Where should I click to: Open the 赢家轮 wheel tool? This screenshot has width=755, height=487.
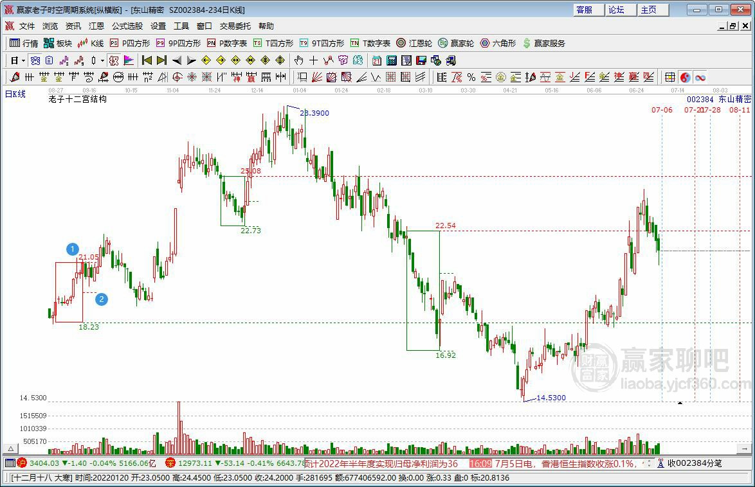[x=455, y=43]
